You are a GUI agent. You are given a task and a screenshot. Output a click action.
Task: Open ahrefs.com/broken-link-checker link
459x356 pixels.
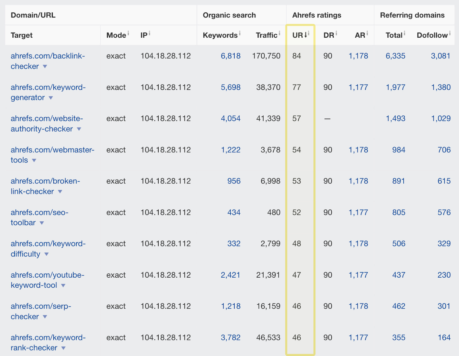point(45,186)
